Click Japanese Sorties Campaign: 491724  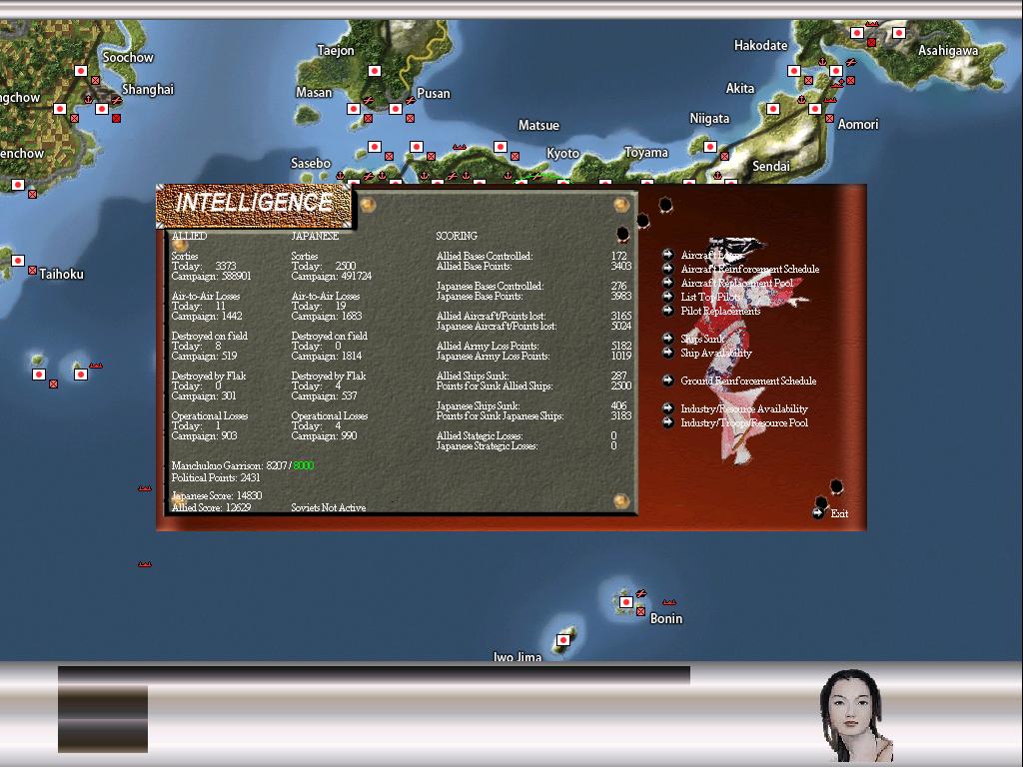(332, 276)
